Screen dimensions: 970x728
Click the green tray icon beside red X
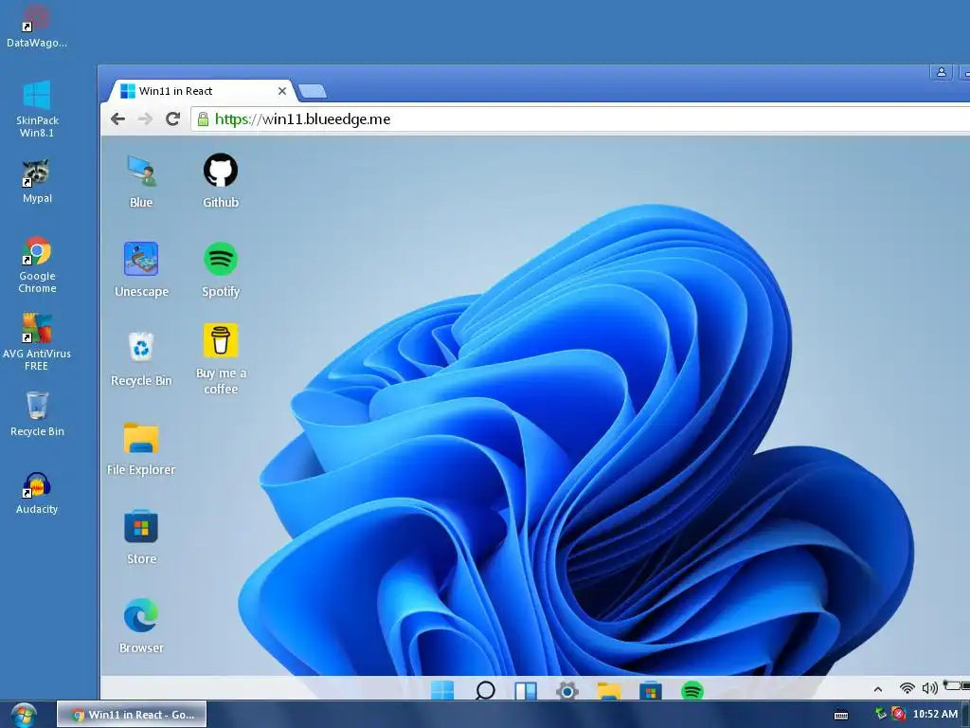pyautogui.click(x=881, y=715)
